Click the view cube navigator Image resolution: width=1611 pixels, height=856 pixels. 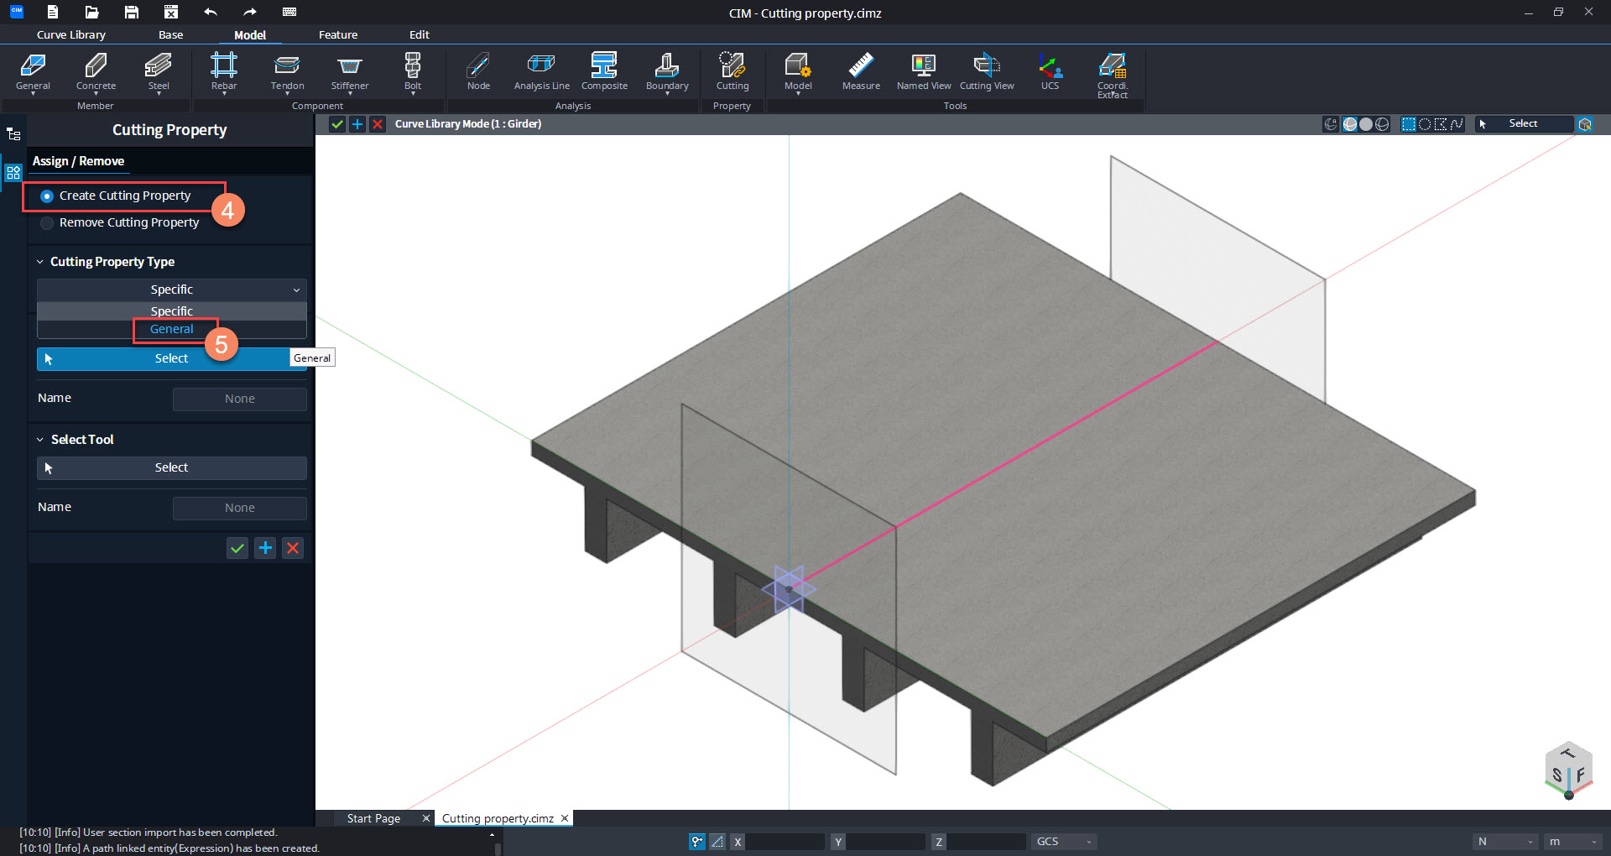pos(1568,770)
